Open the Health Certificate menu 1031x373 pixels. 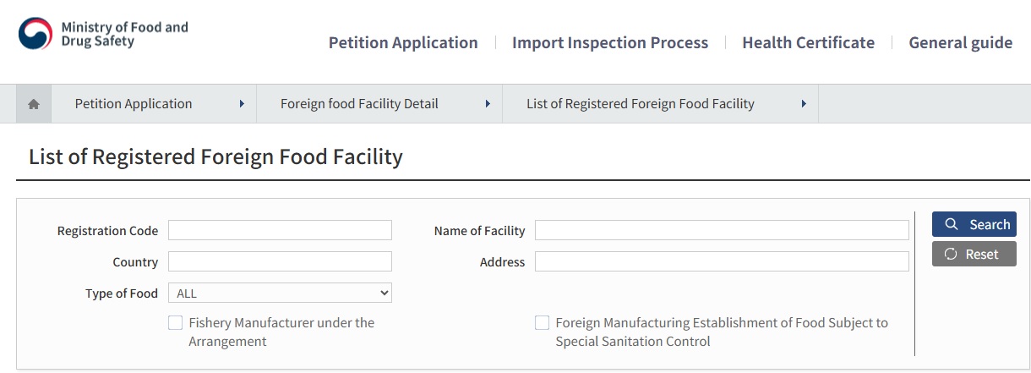click(809, 42)
